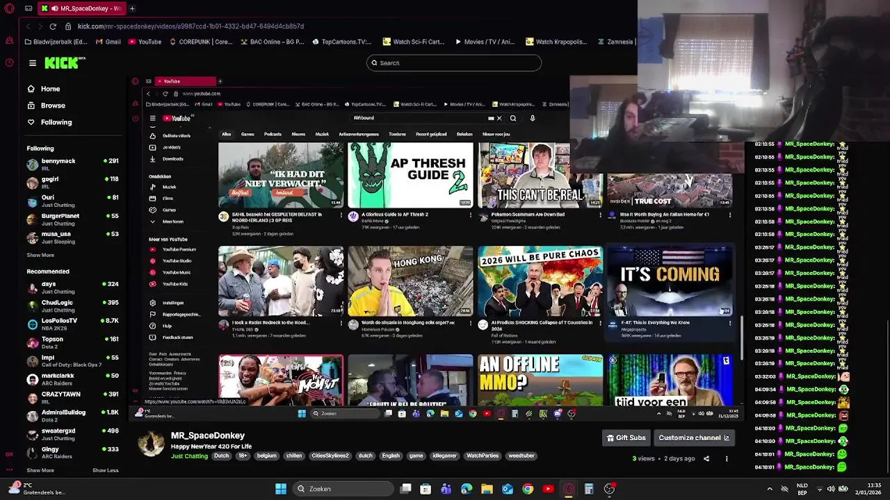
Task: Open the three-dot options beside share
Action: click(x=727, y=458)
